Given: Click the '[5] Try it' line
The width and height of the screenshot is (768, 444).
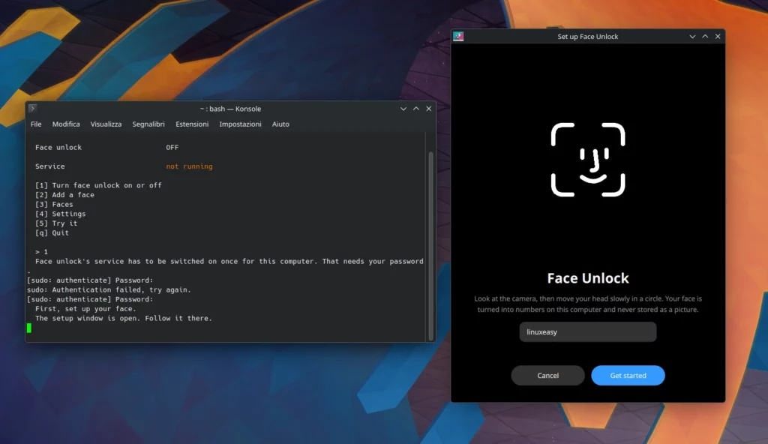Looking at the screenshot, I should click(x=56, y=223).
